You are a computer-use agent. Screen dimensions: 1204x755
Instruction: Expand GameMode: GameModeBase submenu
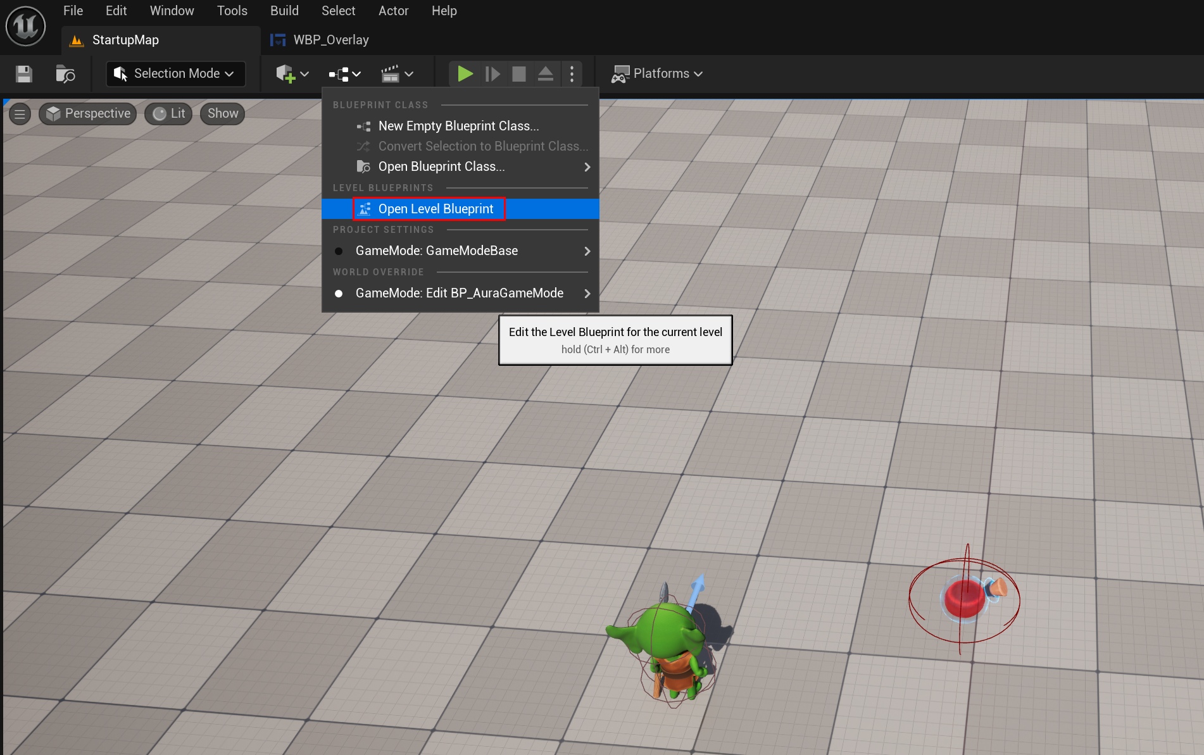[460, 251]
